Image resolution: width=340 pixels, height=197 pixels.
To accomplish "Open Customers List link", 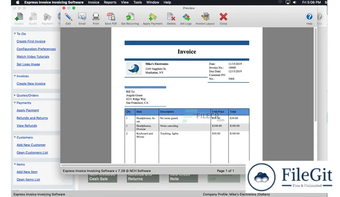I will pos(32,153).
